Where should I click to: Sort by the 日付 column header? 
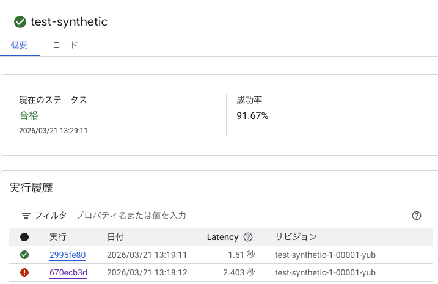tap(115, 237)
